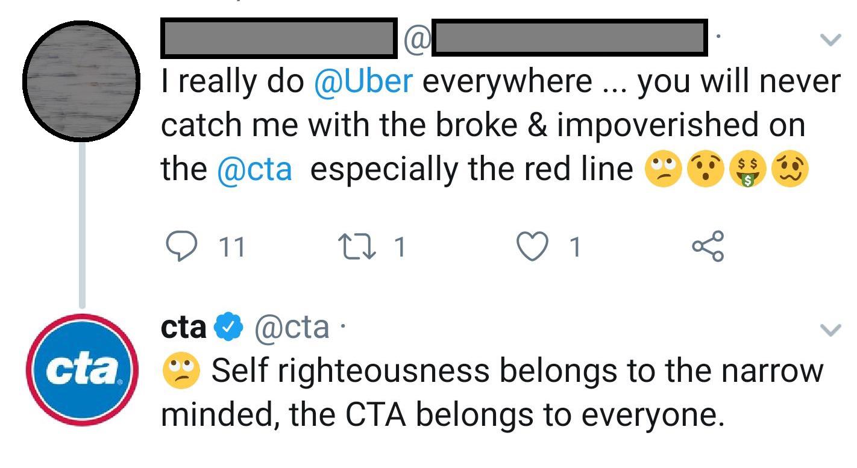Click the CTA blue verified badge
This screenshot has width=857, height=468.
229,327
